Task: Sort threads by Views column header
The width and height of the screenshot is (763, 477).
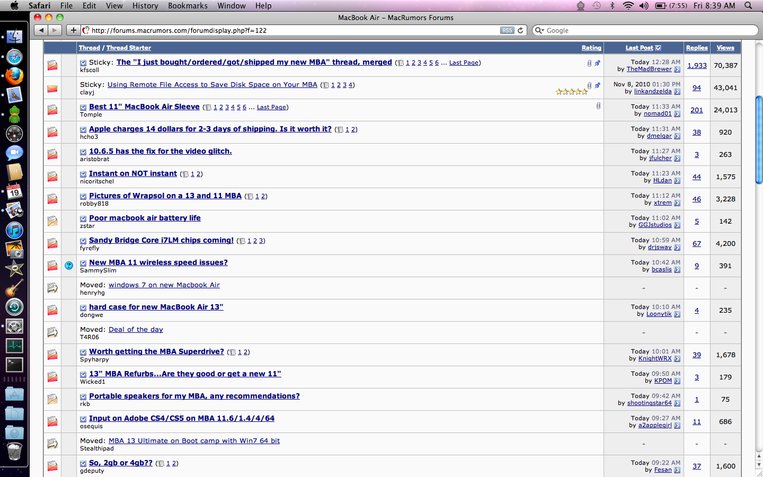Action: pyautogui.click(x=725, y=48)
